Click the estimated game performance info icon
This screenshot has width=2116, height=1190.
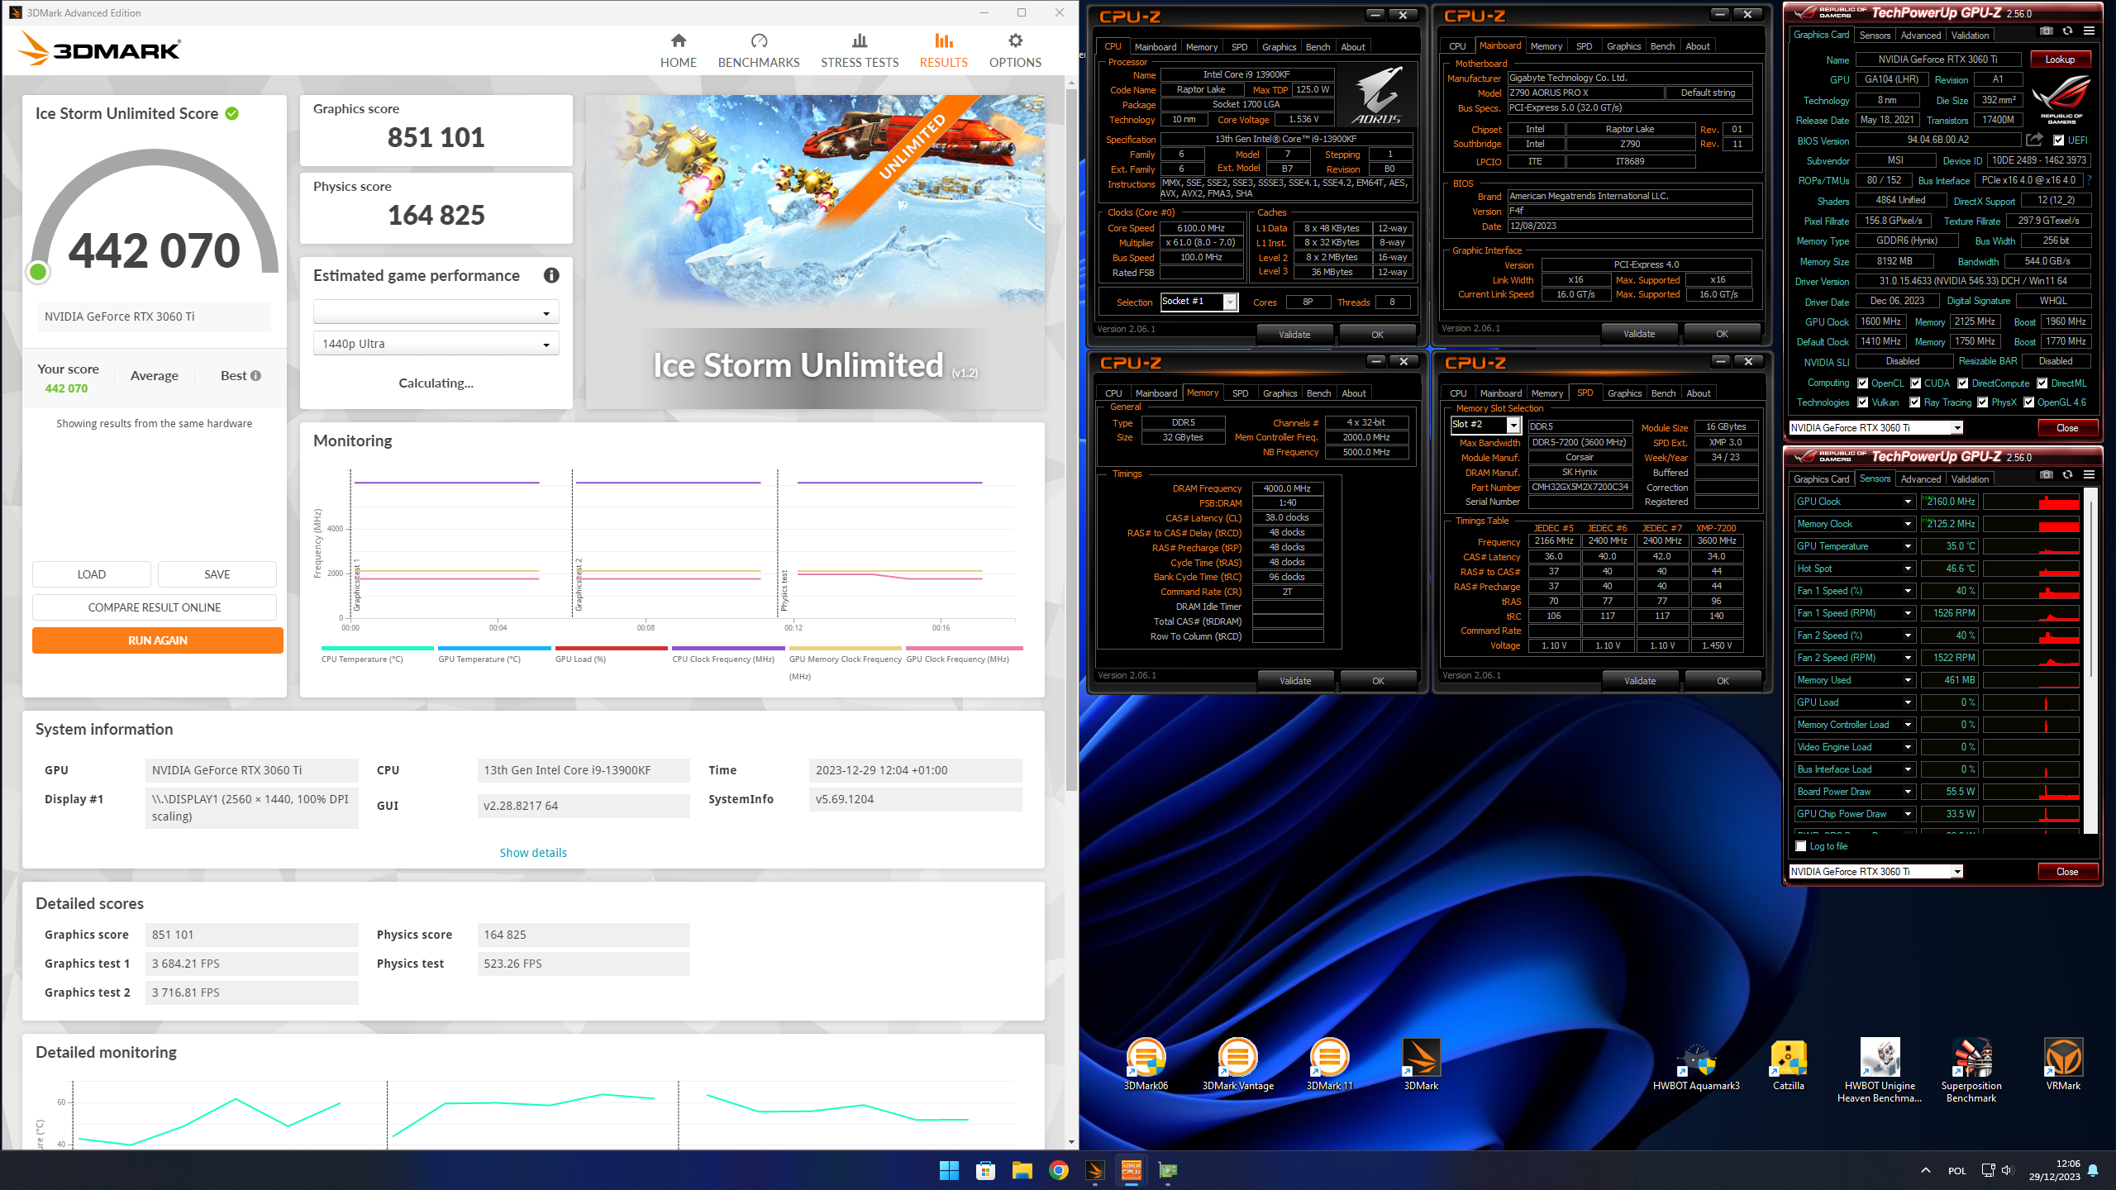pos(551,276)
